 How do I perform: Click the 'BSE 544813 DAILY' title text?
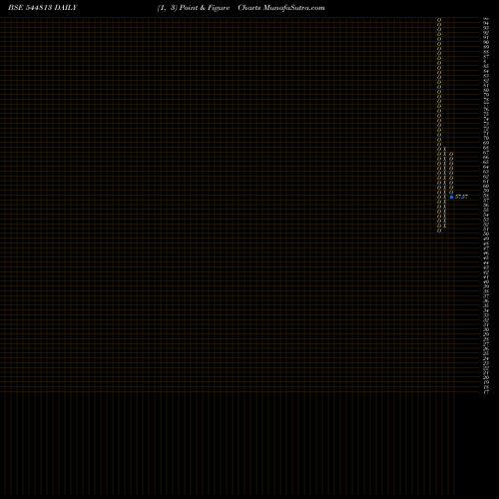[x=43, y=8]
